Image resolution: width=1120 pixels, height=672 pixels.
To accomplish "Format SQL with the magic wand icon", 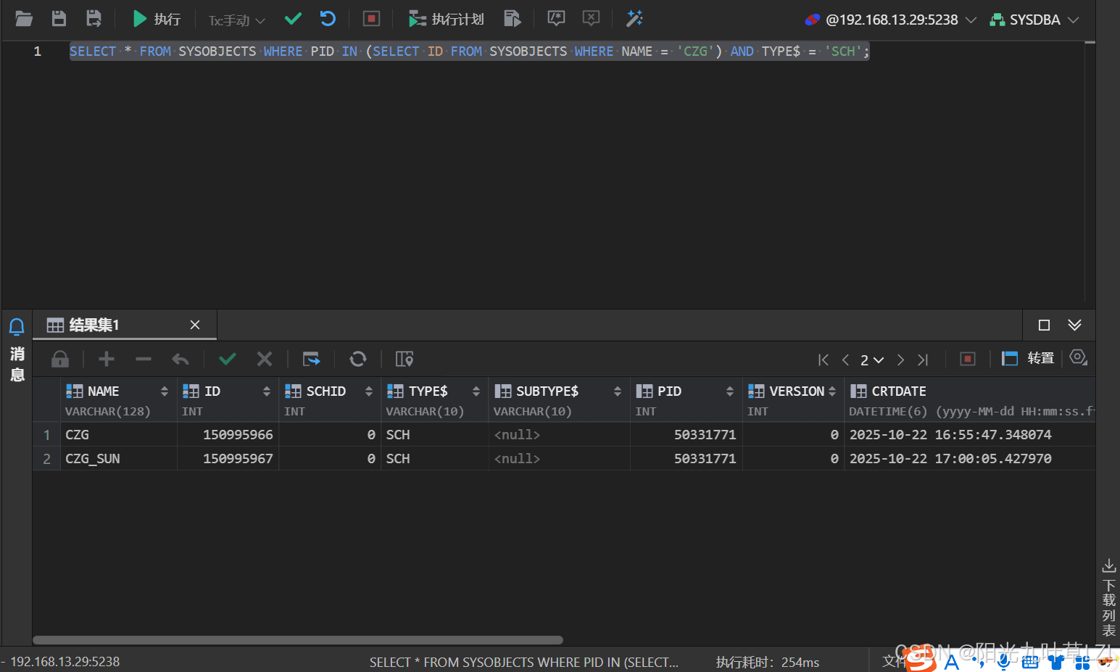I will pos(634,19).
